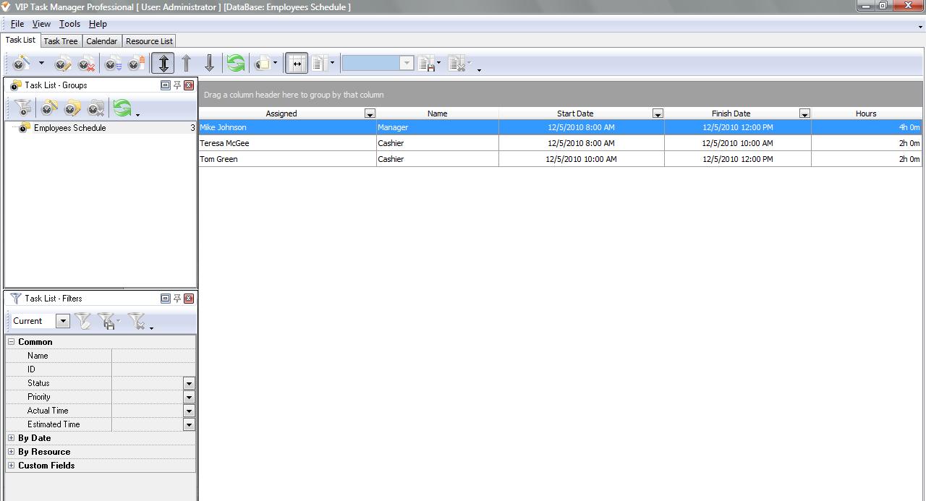Click the Edit Task pencil icon
The height and width of the screenshot is (501, 926).
pos(63,64)
